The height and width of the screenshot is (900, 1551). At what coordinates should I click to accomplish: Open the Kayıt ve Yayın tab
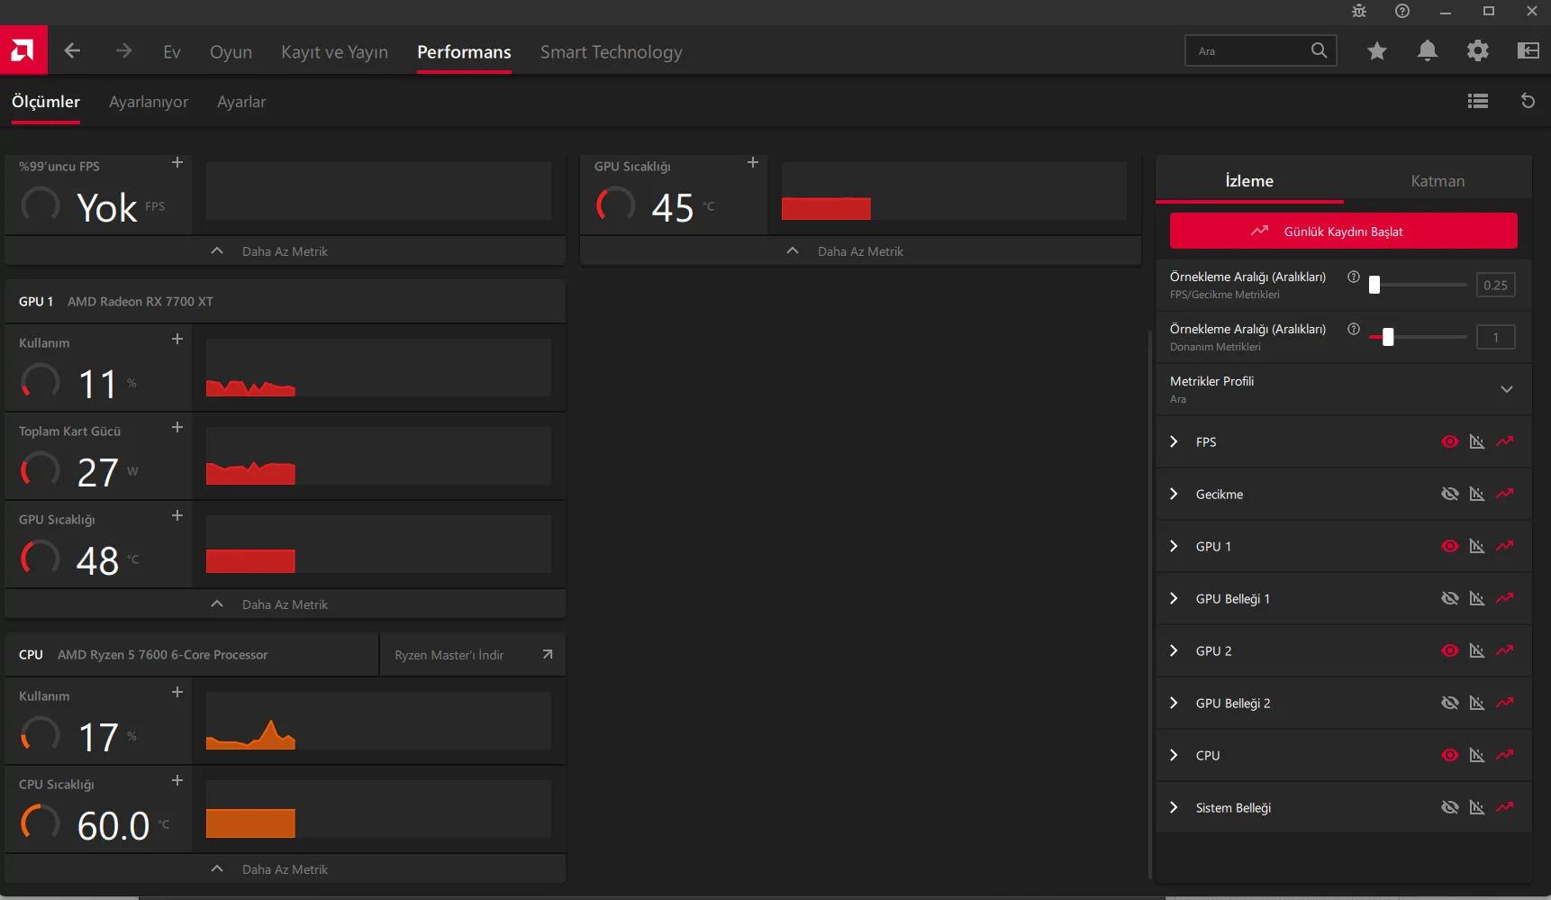(x=334, y=52)
